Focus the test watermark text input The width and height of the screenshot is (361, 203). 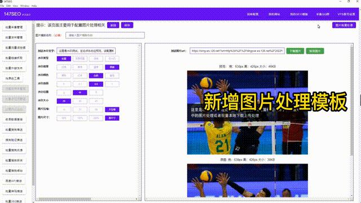point(86,51)
